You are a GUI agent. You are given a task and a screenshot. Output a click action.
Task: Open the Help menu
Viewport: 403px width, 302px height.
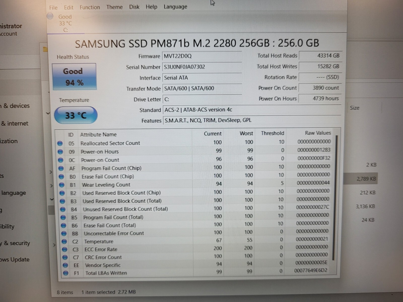tap(151, 7)
